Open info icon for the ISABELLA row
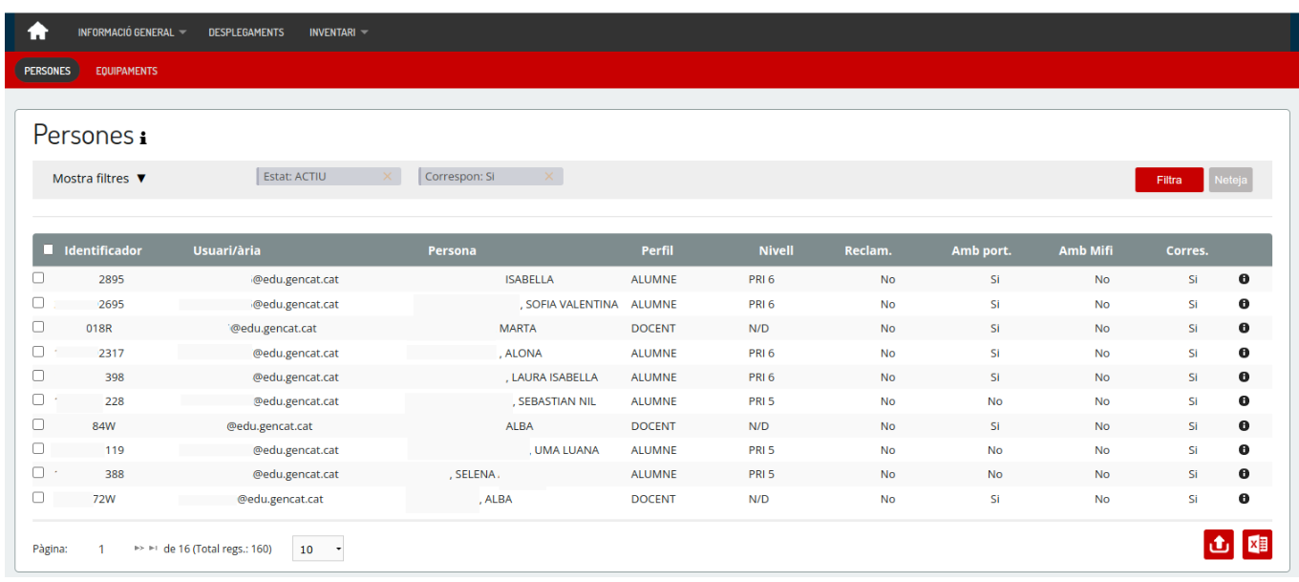 click(x=1244, y=279)
